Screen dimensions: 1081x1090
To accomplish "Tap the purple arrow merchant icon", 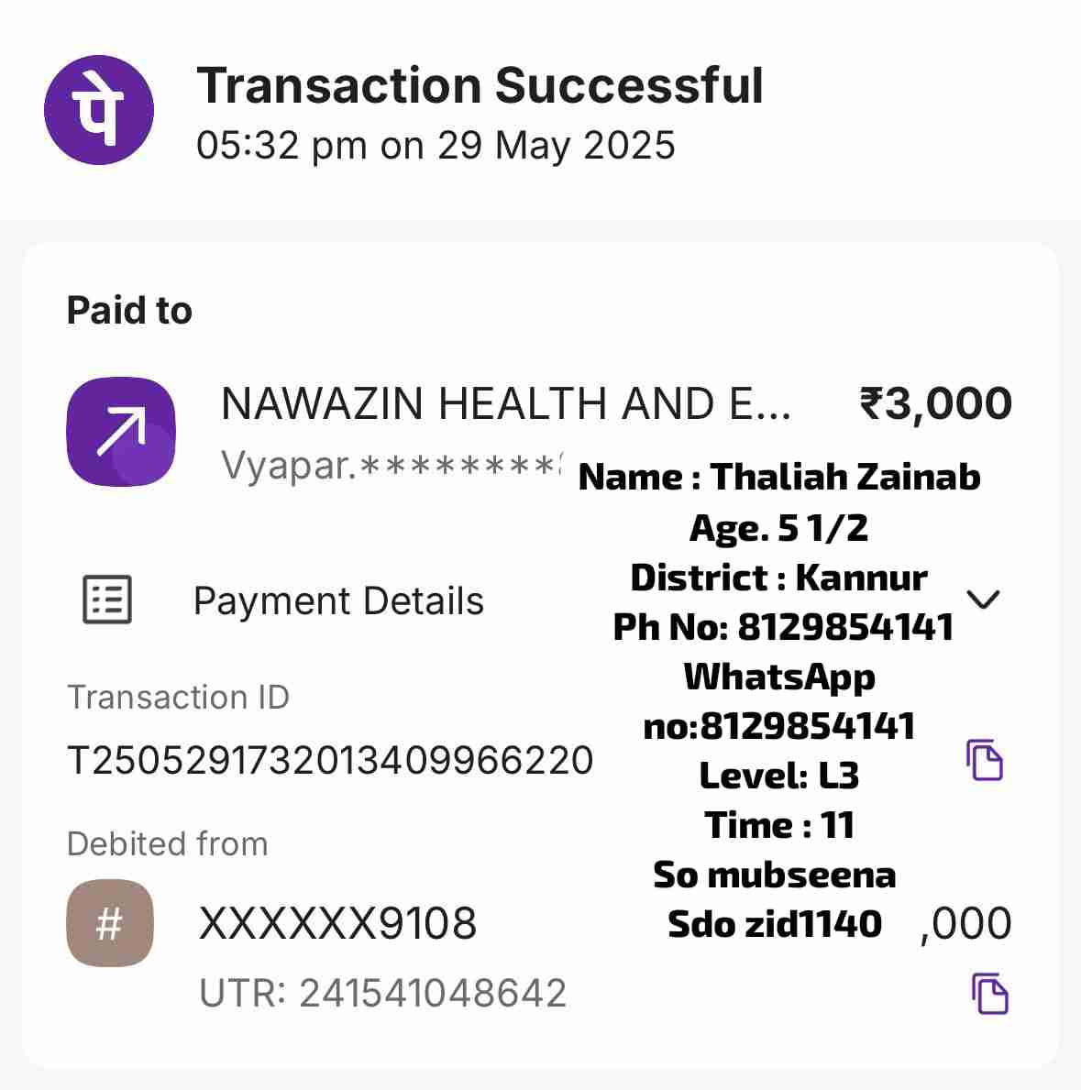I will point(121,431).
